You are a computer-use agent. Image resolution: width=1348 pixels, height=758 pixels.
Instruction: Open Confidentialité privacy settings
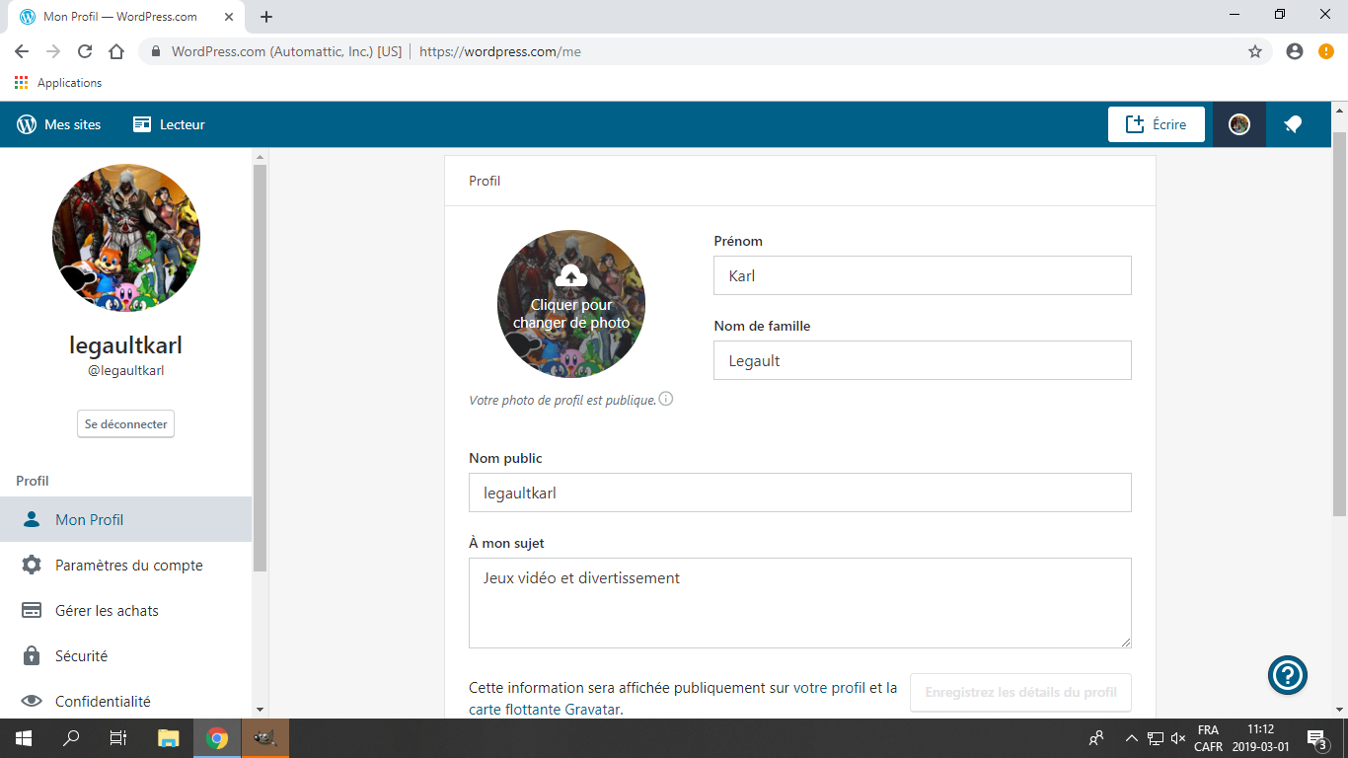click(x=103, y=701)
